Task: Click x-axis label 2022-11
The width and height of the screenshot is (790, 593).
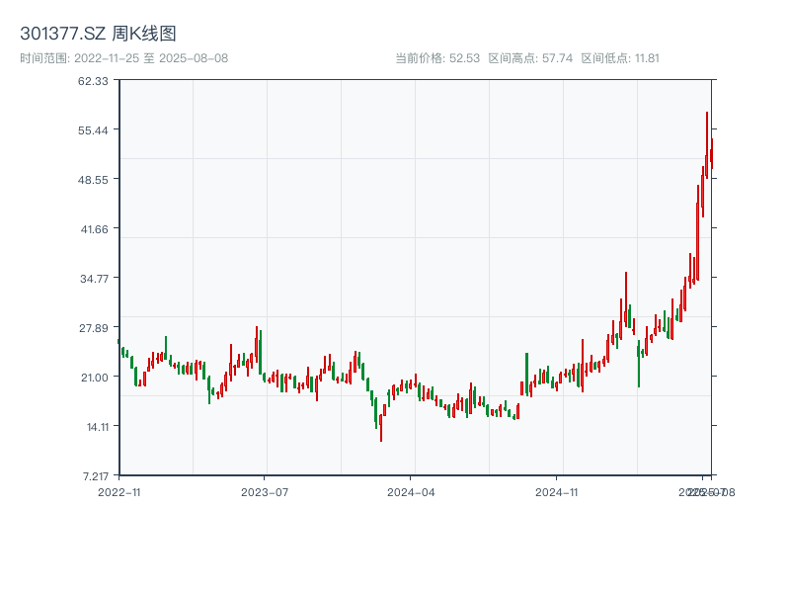Action: tap(119, 492)
